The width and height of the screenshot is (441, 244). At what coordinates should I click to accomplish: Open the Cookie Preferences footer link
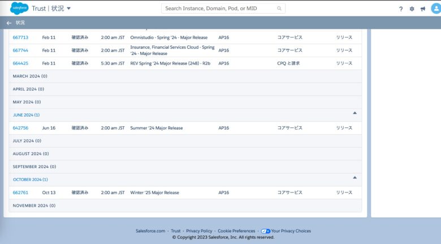(236, 231)
